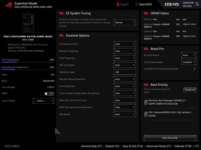201x150 pixels.
Task: Click the AMD Ryzen 7 9850X3D processor text
Action: (28, 44)
